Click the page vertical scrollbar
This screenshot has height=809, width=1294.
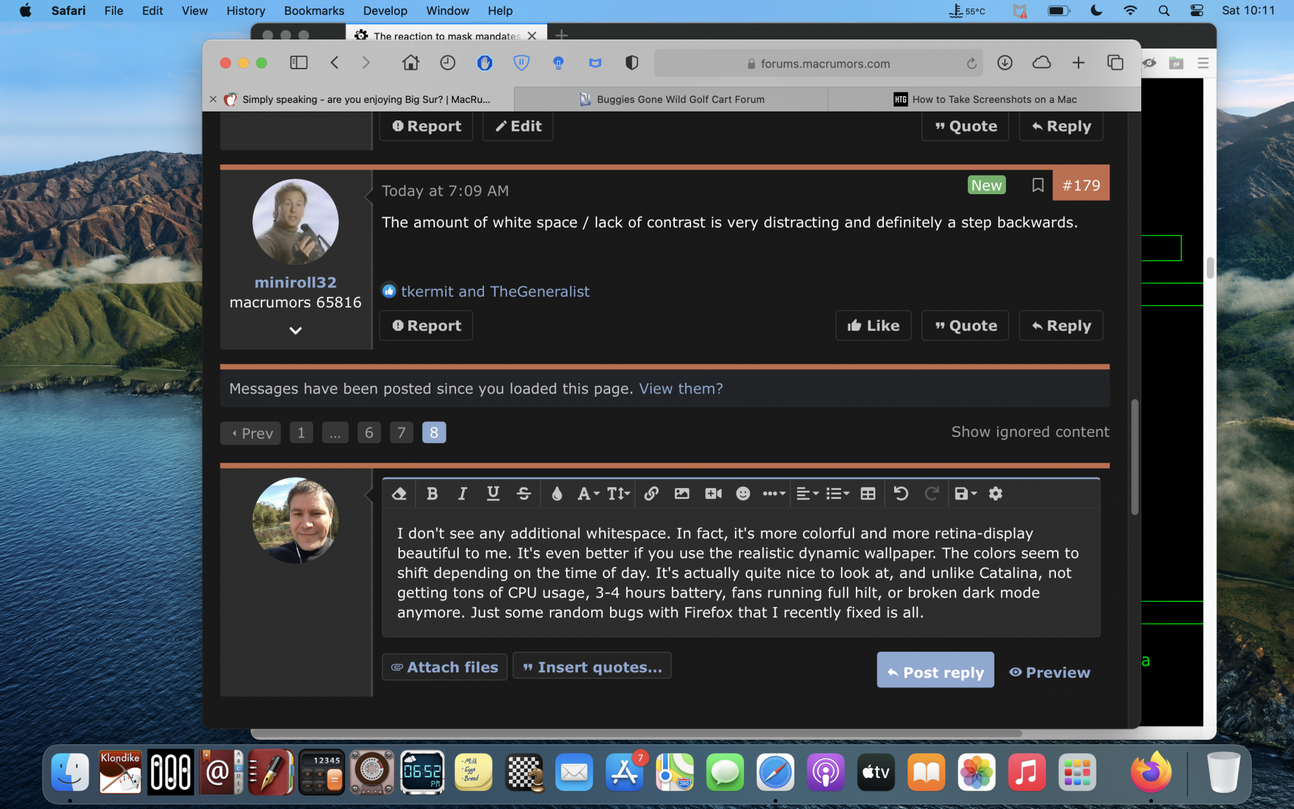tap(1134, 457)
